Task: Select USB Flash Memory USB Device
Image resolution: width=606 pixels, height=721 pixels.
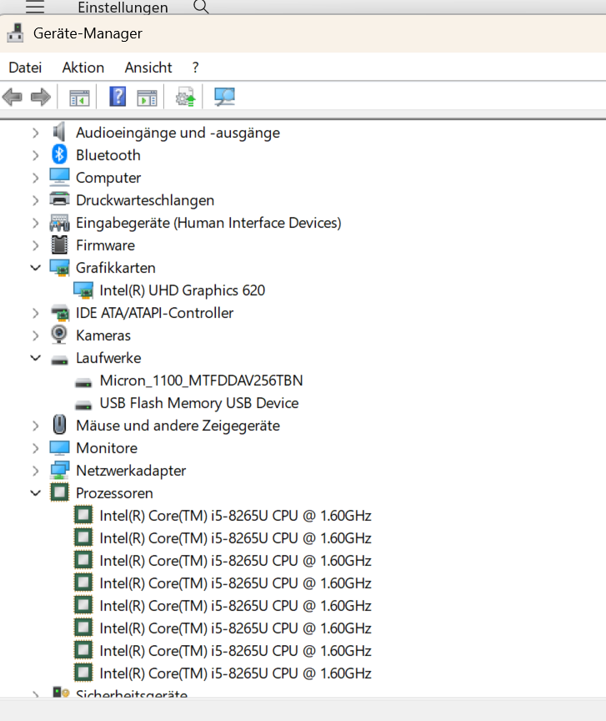Action: click(199, 403)
